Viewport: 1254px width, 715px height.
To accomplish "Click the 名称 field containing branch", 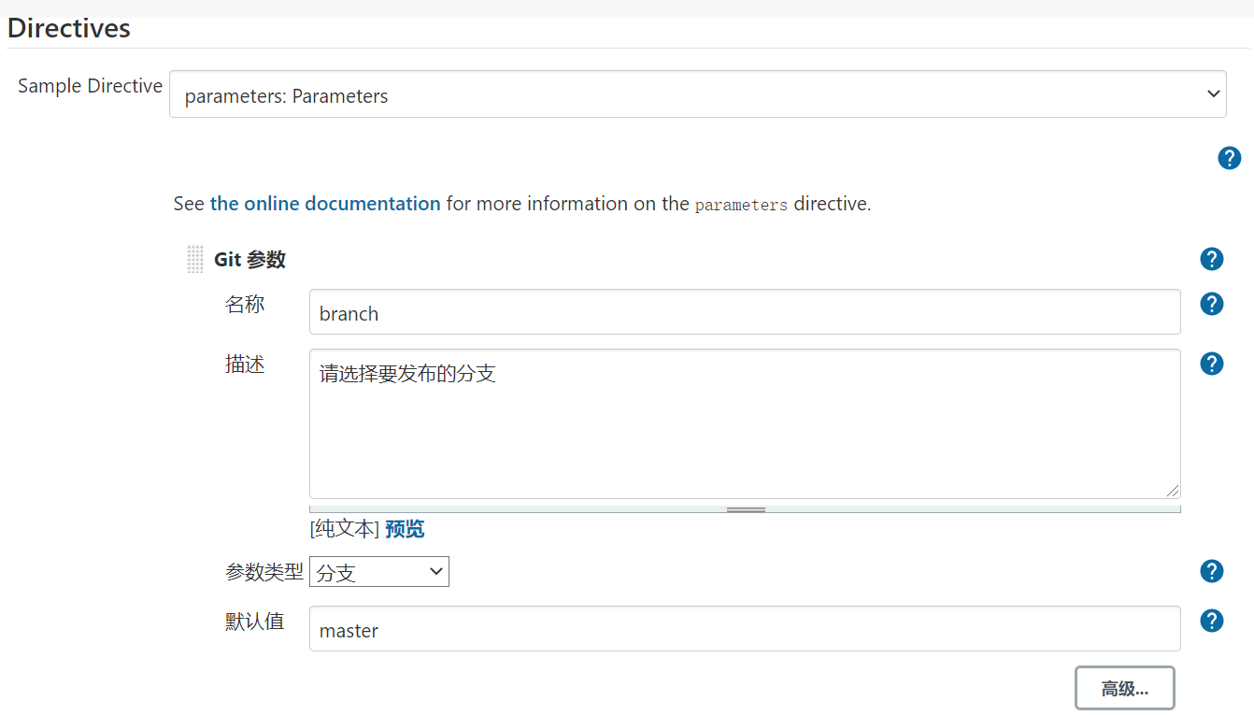I will (745, 312).
